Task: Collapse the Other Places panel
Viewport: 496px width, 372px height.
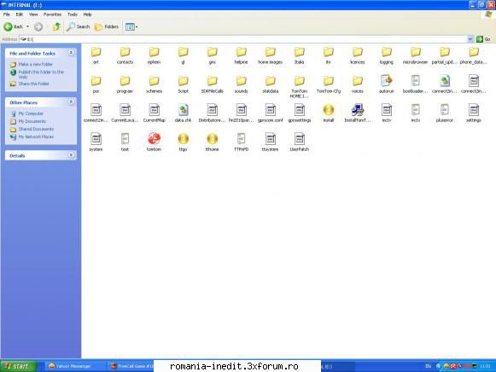Action: [x=71, y=102]
